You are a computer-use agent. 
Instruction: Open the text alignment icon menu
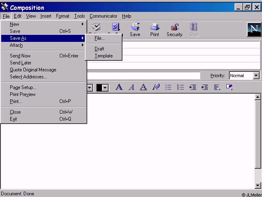coord(217,87)
